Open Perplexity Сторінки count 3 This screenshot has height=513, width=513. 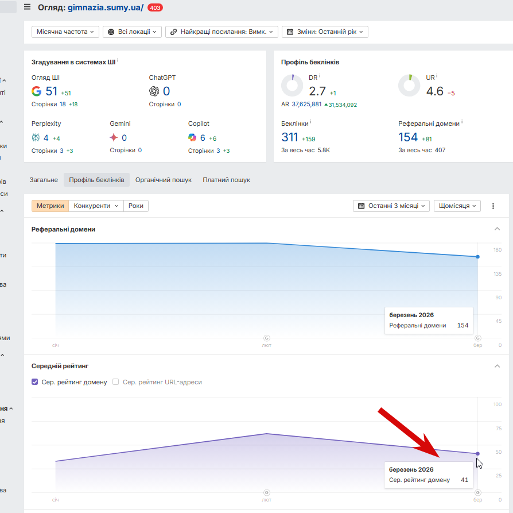[x=61, y=151]
